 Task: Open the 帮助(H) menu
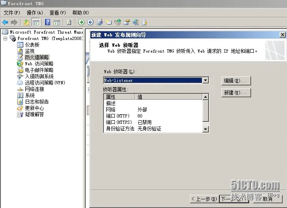(x=81, y=13)
